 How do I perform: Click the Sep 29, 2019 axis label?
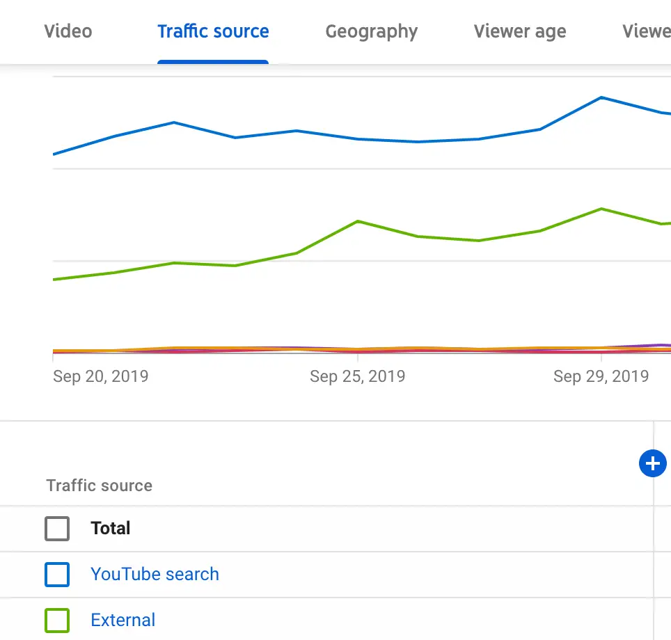tap(601, 377)
